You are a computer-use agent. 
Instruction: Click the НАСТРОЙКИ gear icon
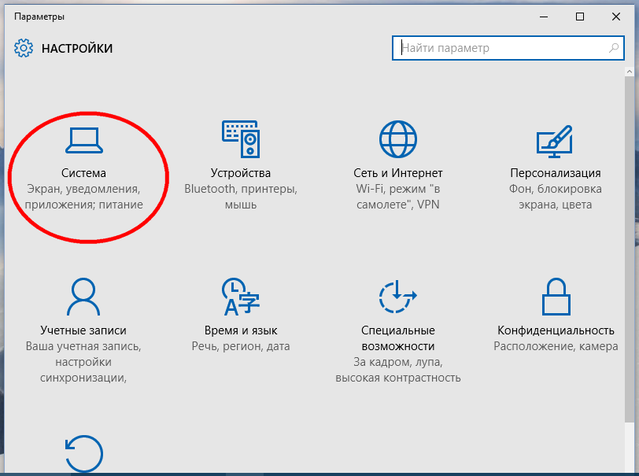coord(24,48)
